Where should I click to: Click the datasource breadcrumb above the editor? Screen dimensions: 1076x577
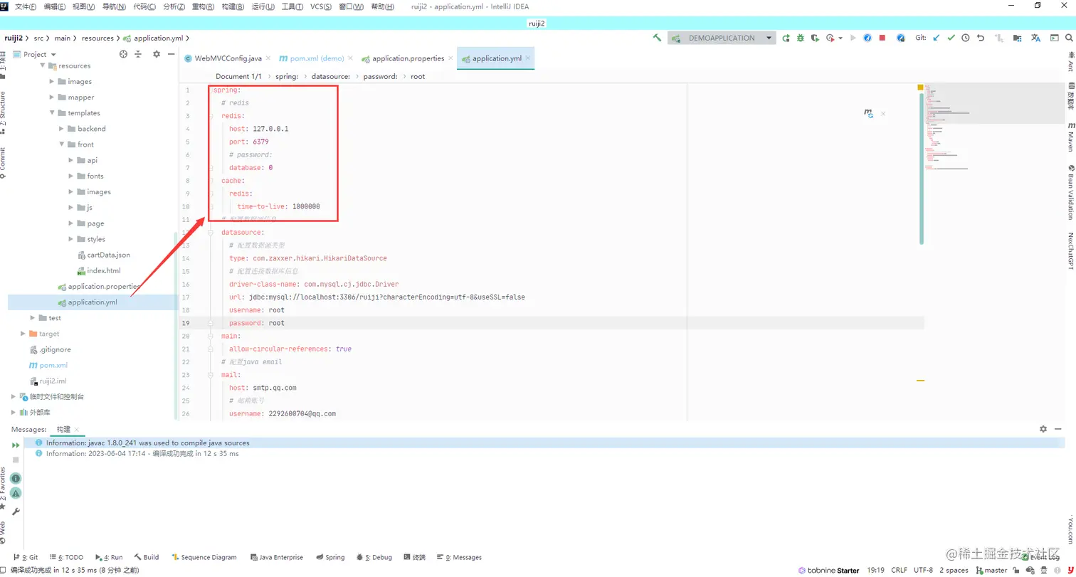pyautogui.click(x=332, y=76)
